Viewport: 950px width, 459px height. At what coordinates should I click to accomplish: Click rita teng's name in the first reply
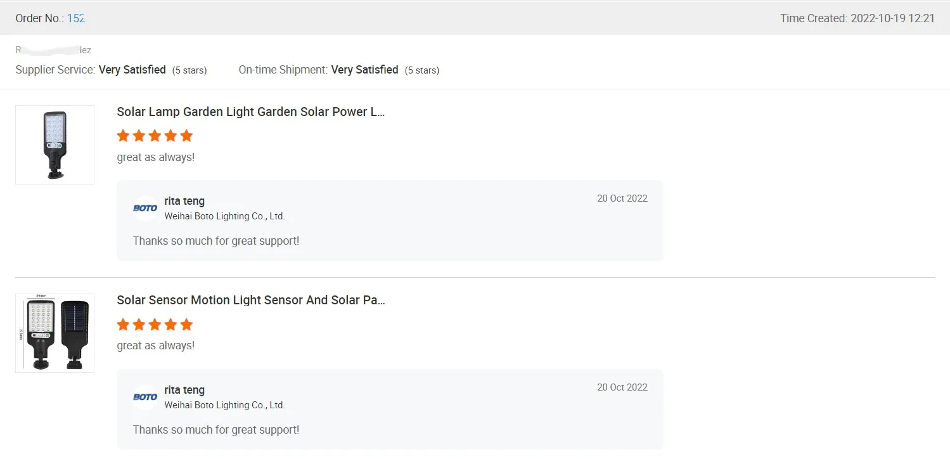[x=184, y=201]
